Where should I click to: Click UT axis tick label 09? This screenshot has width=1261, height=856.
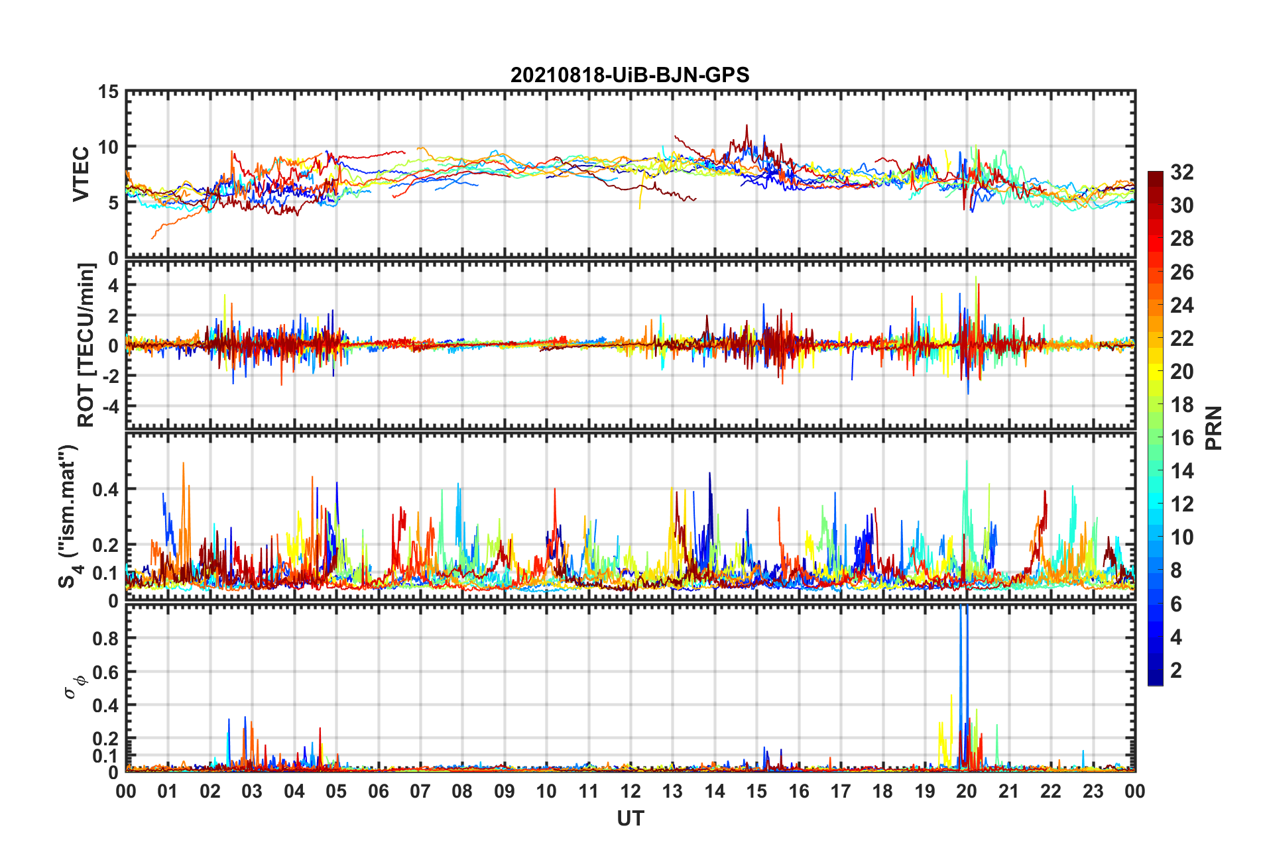pyautogui.click(x=505, y=791)
